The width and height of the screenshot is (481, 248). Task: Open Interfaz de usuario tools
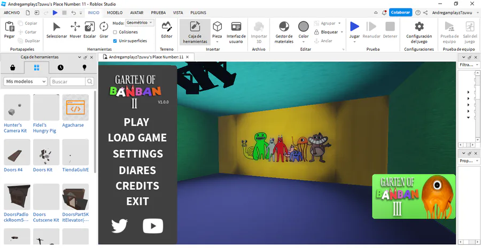[236, 32]
